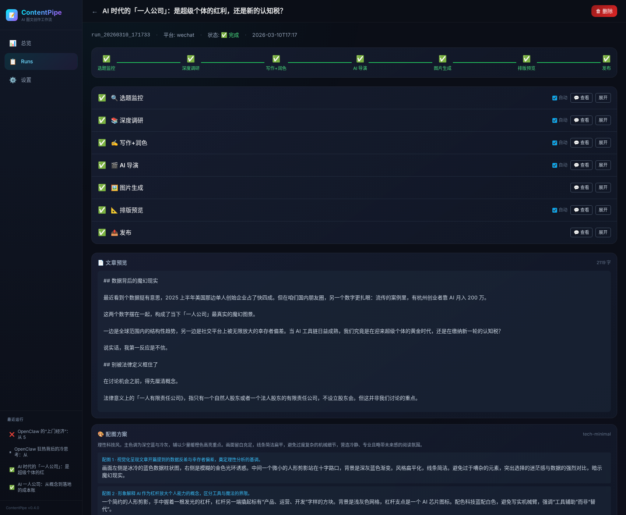
Task: Click the 排版预览 ruler icon
Action: click(114, 210)
